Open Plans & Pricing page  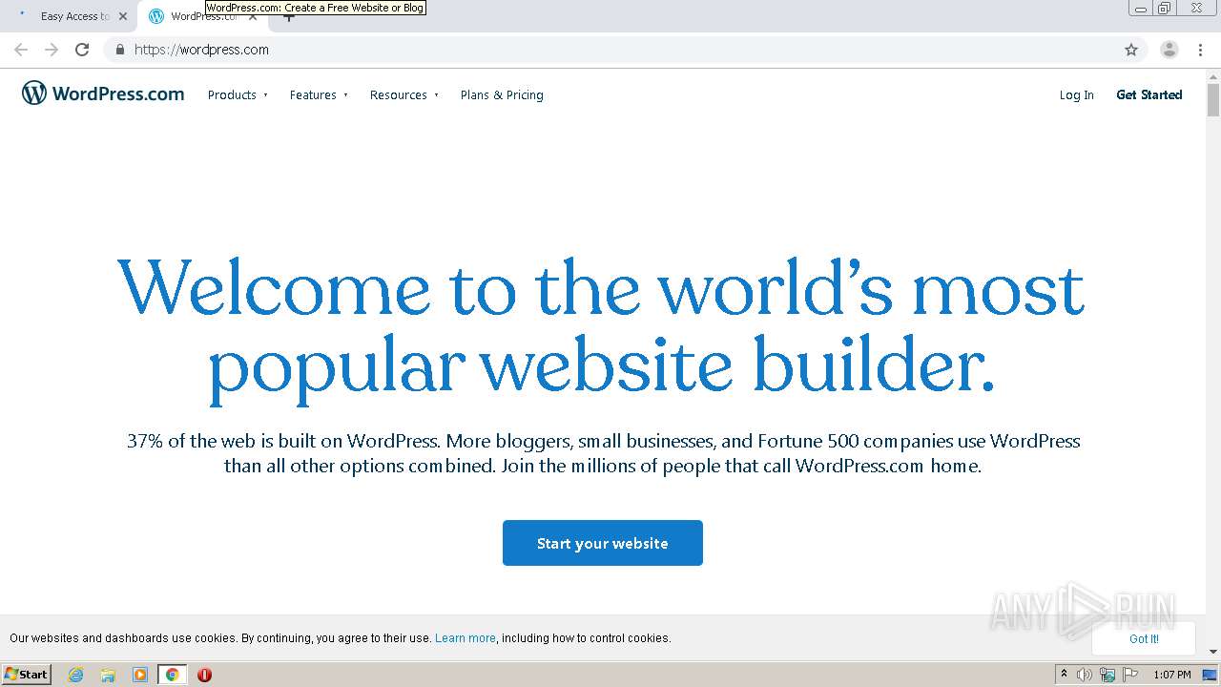[x=502, y=94]
